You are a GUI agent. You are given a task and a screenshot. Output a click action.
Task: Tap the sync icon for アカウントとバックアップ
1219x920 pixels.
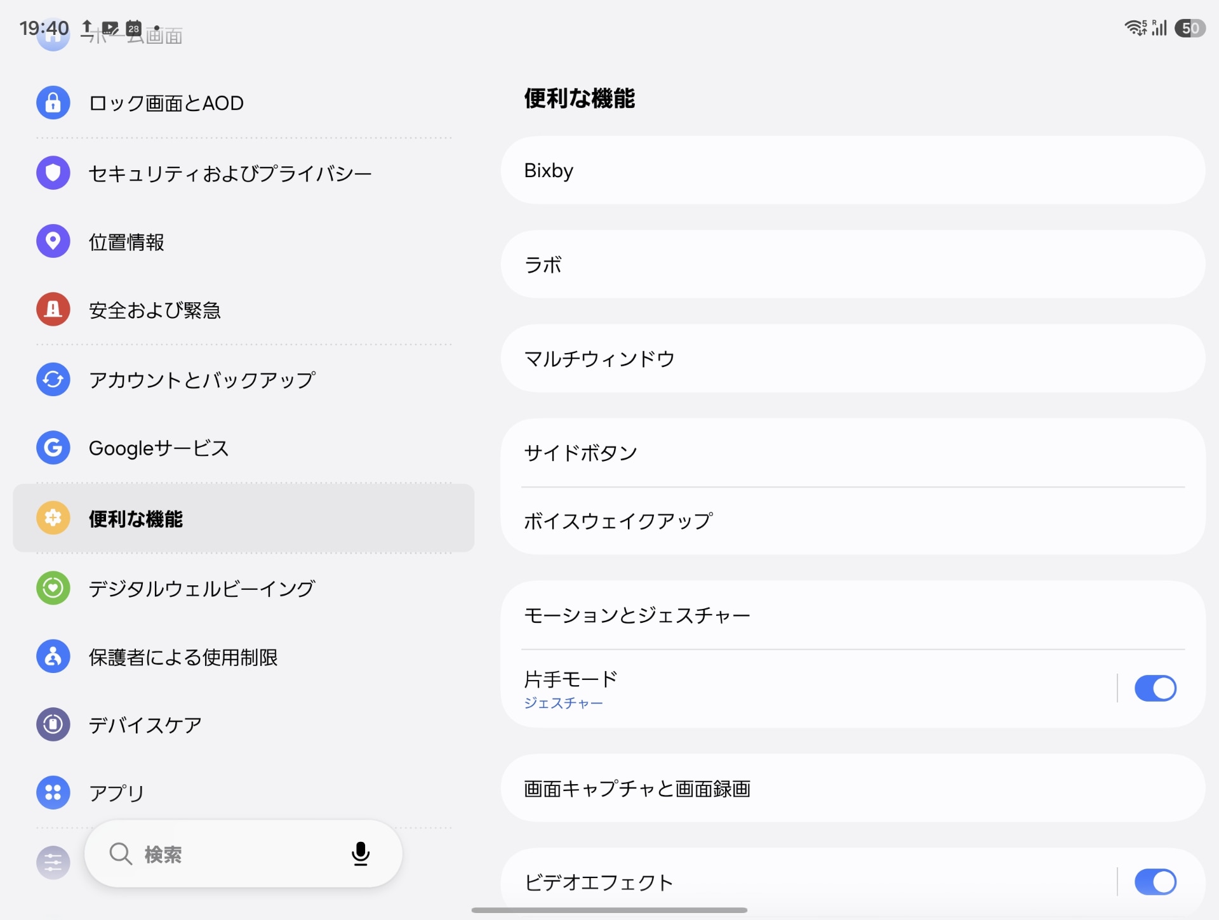click(x=53, y=380)
